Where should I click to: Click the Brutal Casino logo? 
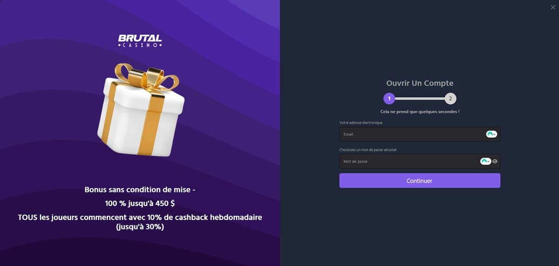(140, 41)
